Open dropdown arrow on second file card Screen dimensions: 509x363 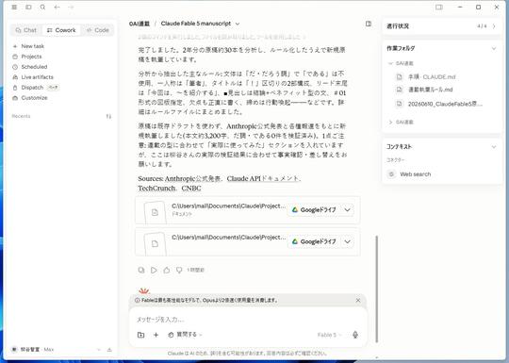pos(347,242)
